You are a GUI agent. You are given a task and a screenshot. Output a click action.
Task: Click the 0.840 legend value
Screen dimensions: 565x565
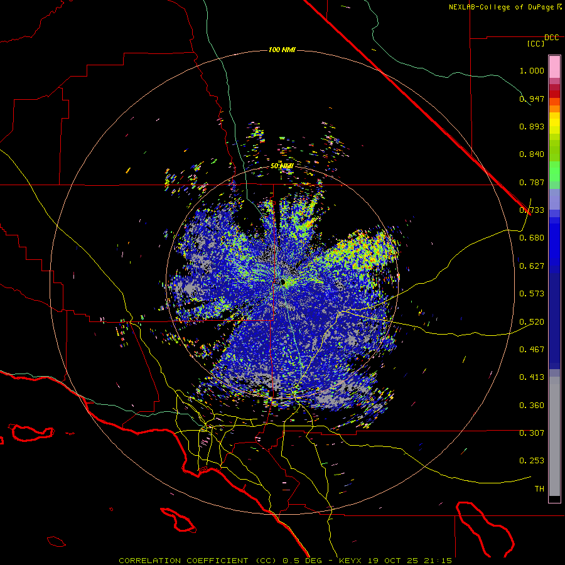(x=532, y=154)
